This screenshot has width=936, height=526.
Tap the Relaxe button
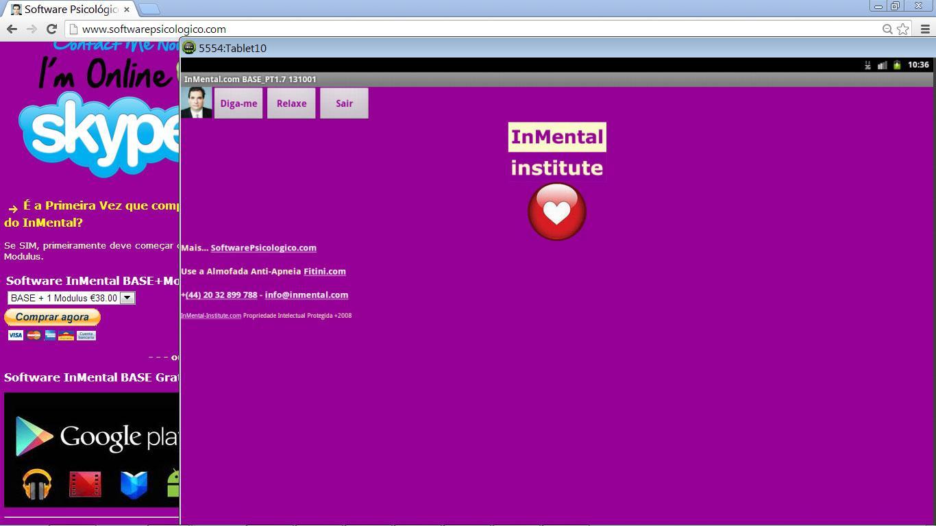291,103
